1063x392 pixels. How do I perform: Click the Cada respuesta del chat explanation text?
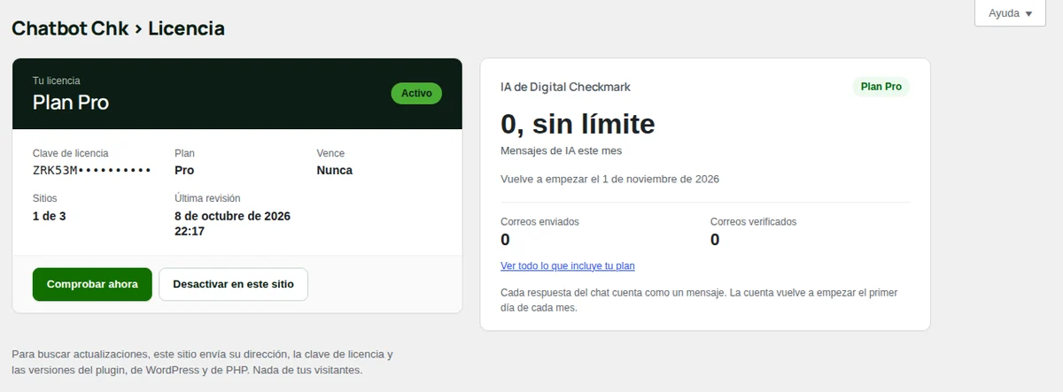(699, 300)
